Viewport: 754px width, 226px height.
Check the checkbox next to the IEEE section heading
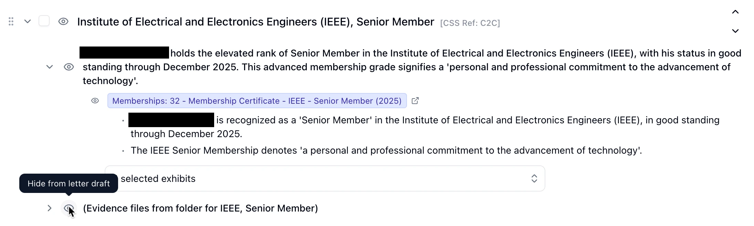pyautogui.click(x=44, y=21)
